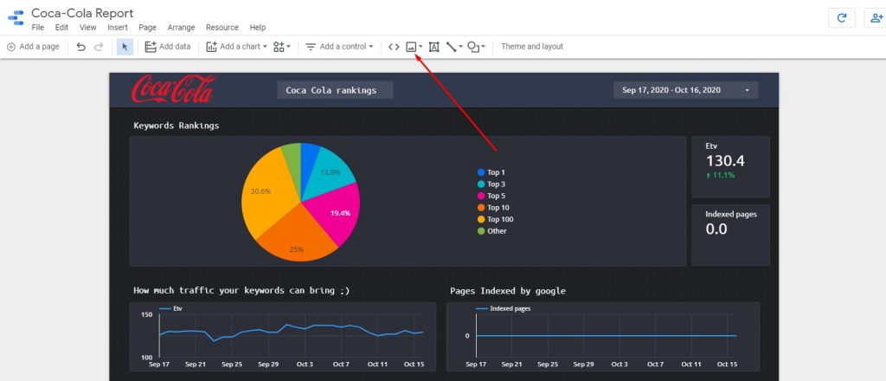Image resolution: width=886 pixels, height=381 pixels.
Task: Click the Coca-Cola Report title
Action: click(x=82, y=12)
